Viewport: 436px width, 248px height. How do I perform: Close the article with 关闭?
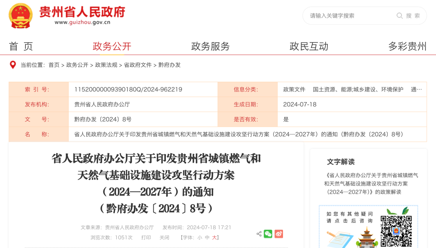164,238
